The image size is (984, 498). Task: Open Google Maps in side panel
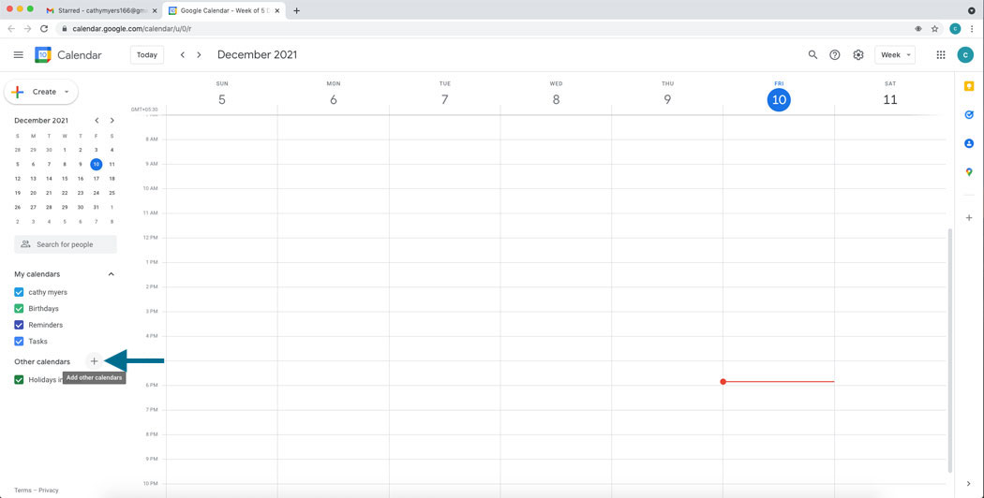click(x=969, y=172)
